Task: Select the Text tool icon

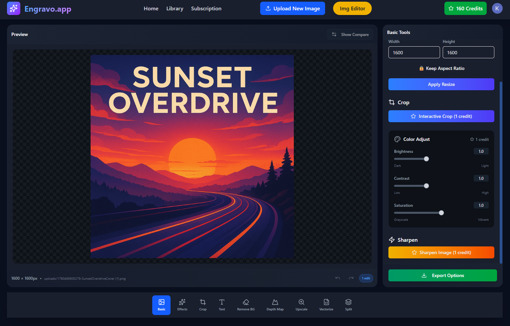Action: tap(222, 305)
